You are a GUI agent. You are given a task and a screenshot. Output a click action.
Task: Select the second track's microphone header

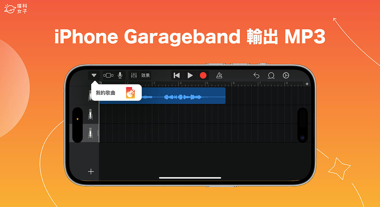[90, 114]
